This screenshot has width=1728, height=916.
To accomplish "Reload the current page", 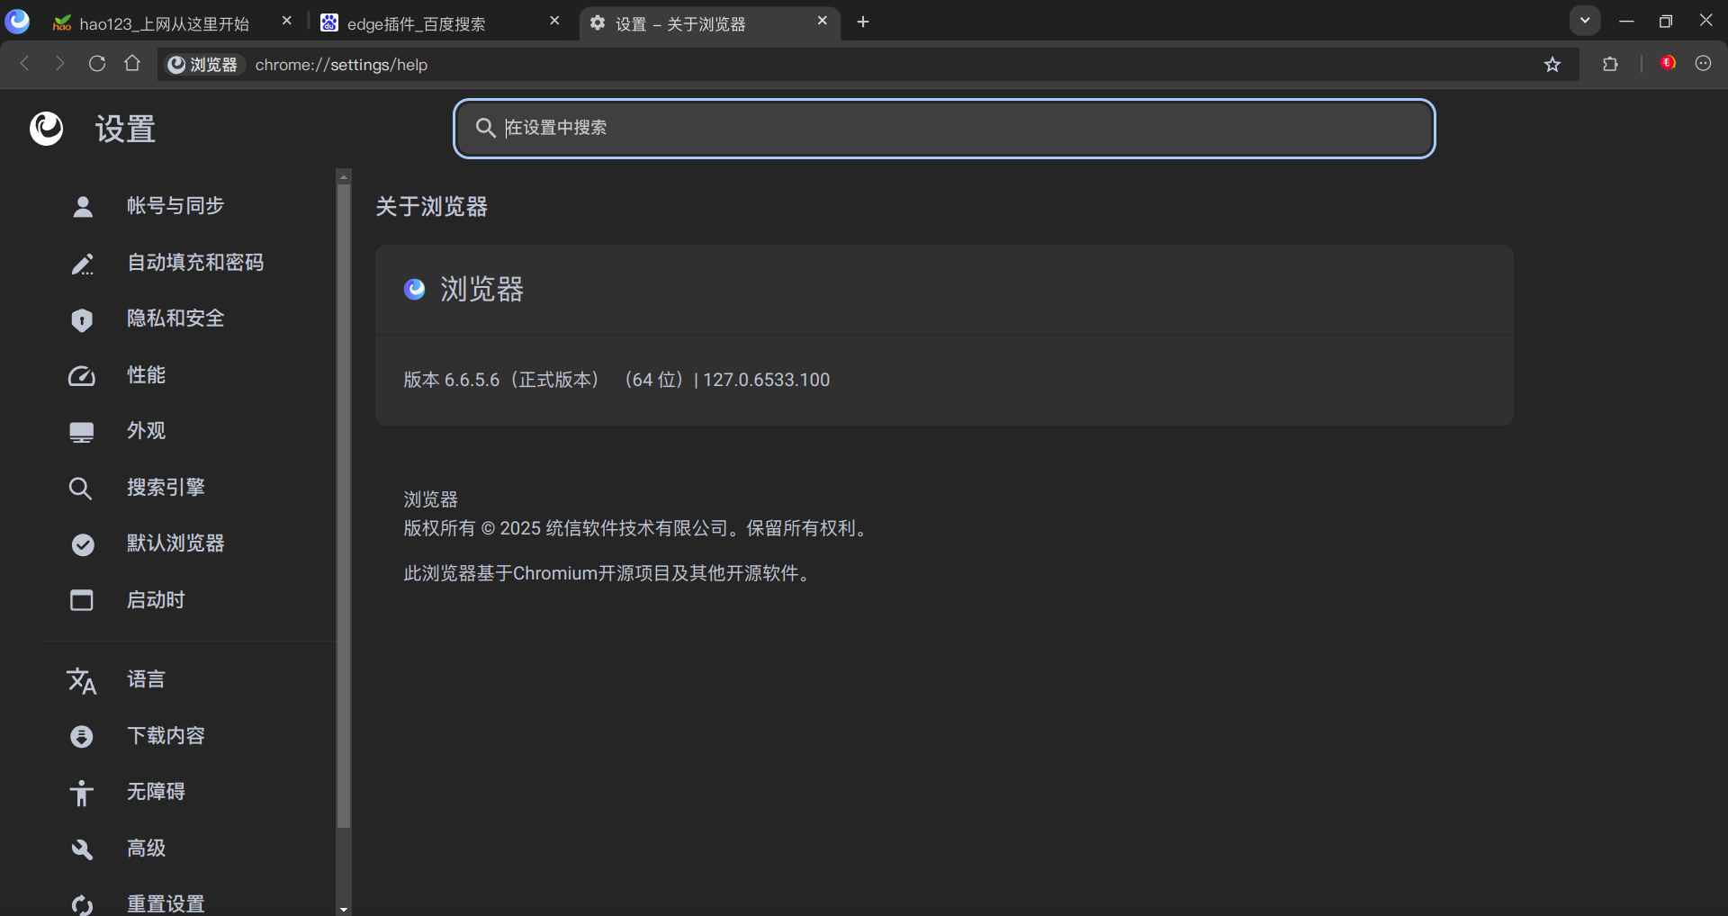I will click(97, 64).
